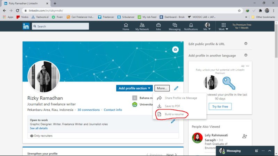Open Chrome three-dot menu
The height and width of the screenshot is (156, 278).
pos(273,11)
